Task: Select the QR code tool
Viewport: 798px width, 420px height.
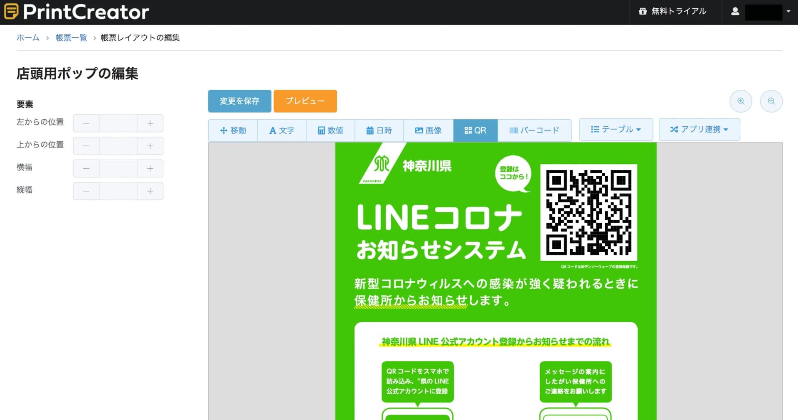Action: [x=475, y=130]
